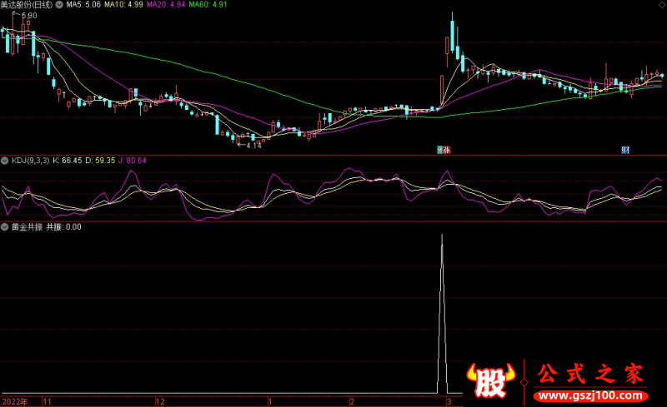Expand the KDJ(9,3,3) indicator dropdown arrow
This screenshot has width=667, height=407.
[4, 159]
